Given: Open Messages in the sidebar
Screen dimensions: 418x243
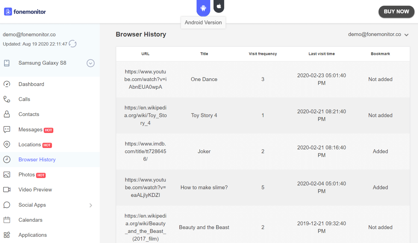Looking at the screenshot, I should [30, 129].
